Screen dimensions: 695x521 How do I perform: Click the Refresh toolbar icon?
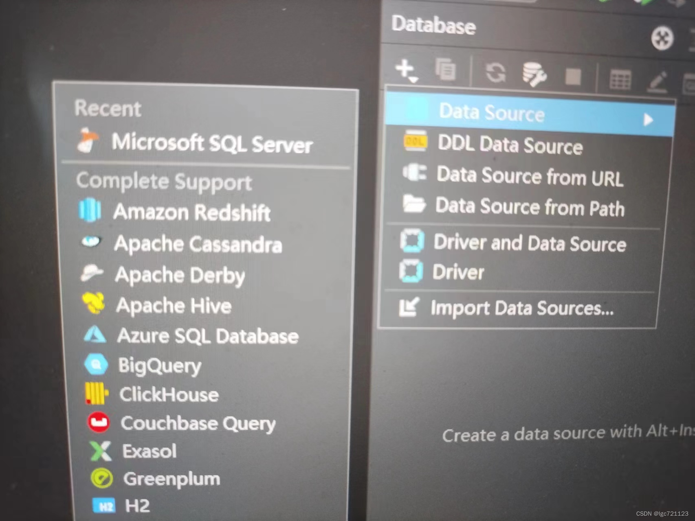[495, 73]
